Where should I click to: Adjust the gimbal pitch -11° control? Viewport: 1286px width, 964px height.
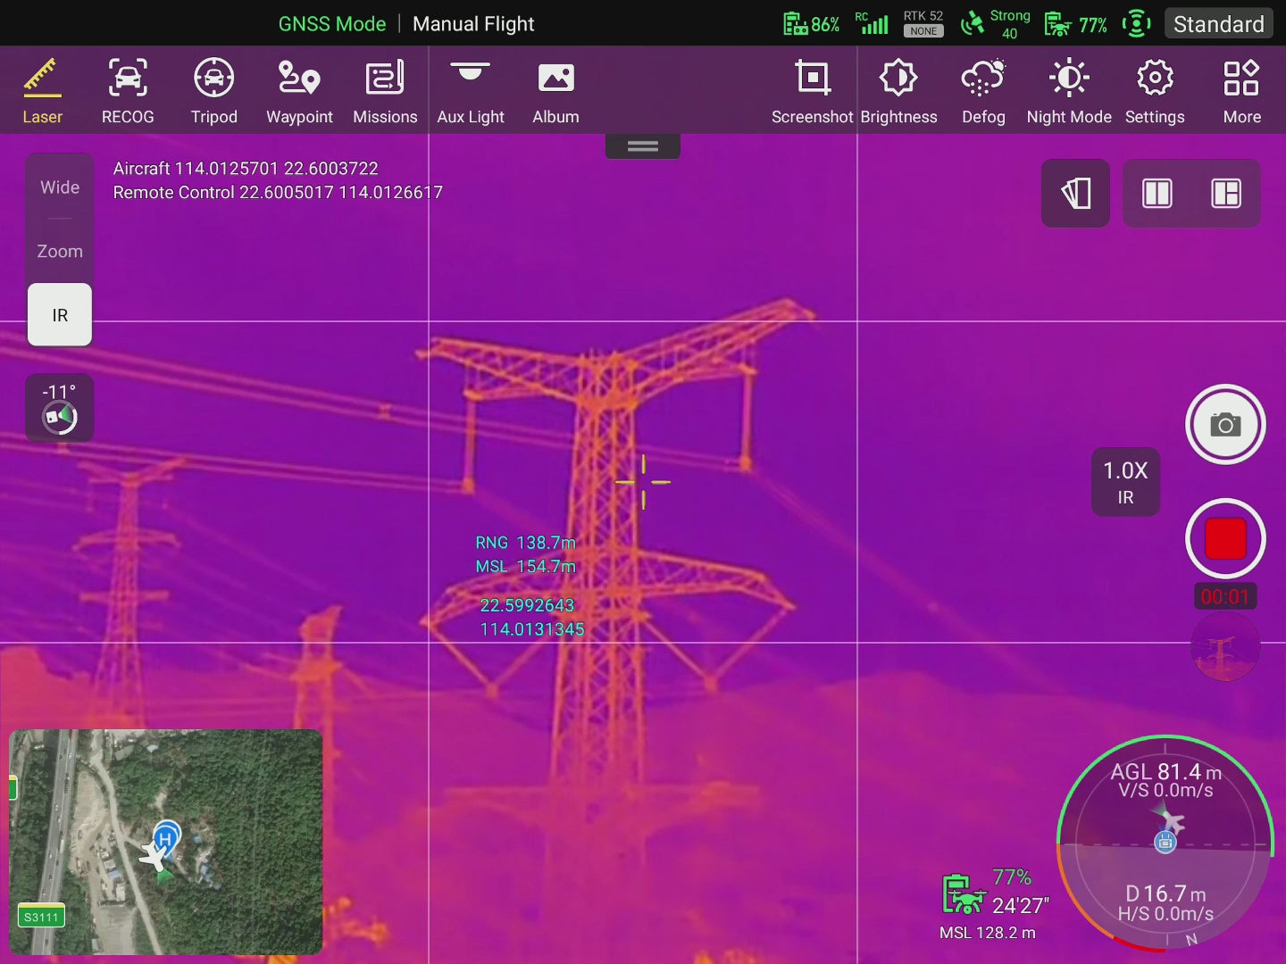coord(60,408)
